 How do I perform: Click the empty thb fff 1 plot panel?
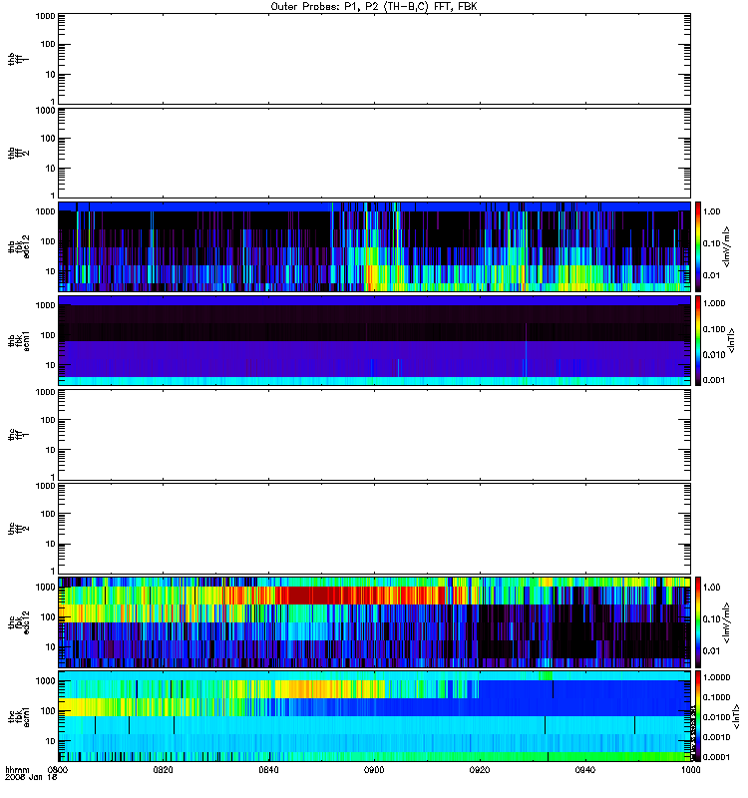point(375,59)
